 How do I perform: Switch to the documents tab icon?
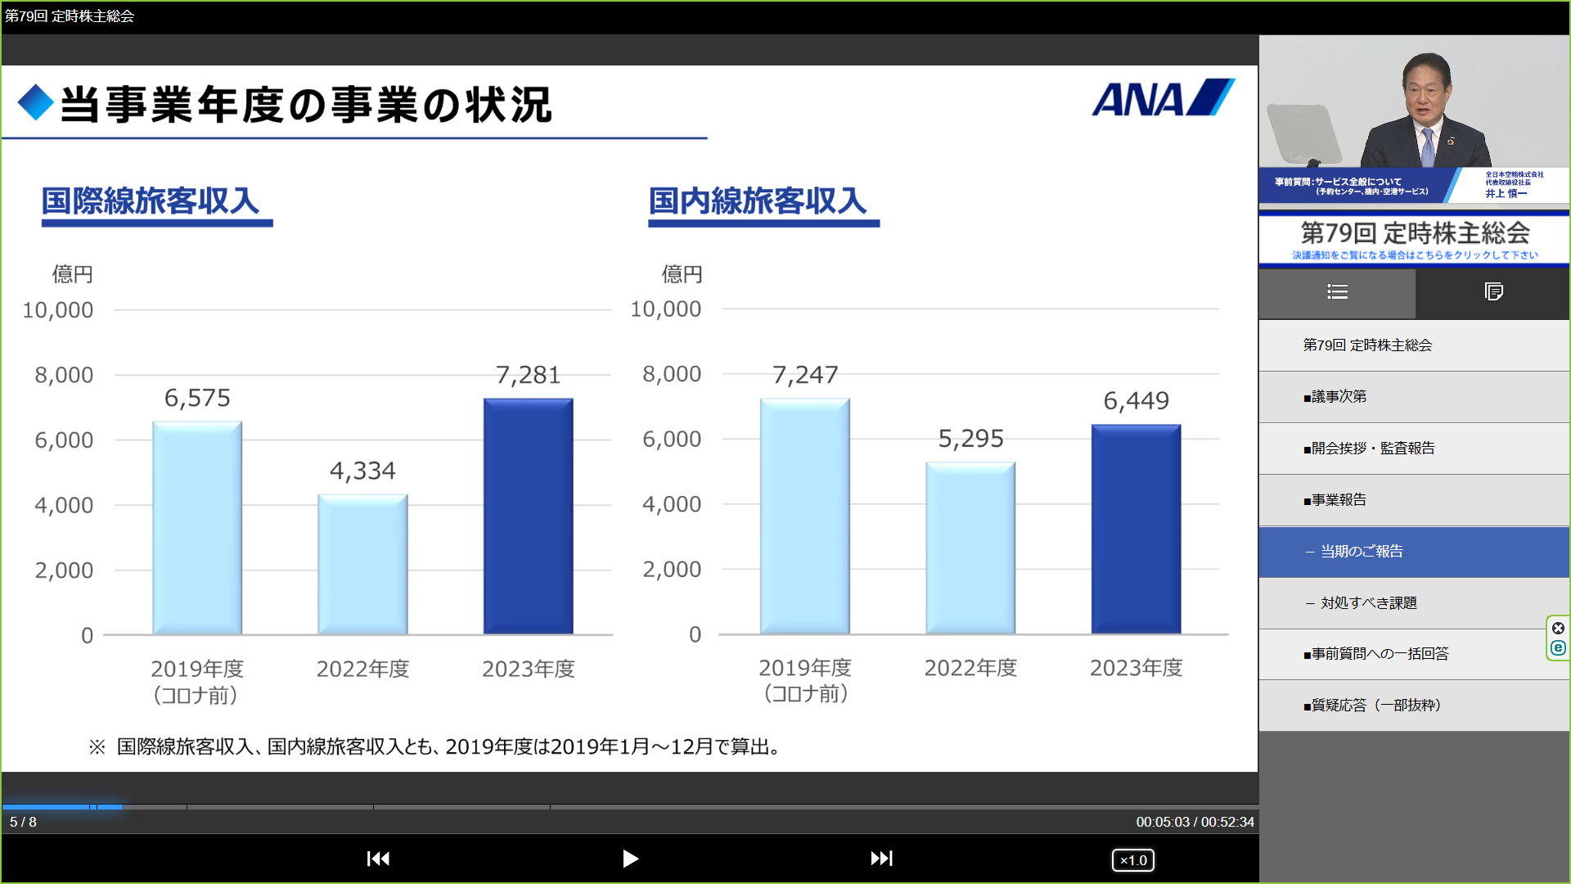[1493, 292]
